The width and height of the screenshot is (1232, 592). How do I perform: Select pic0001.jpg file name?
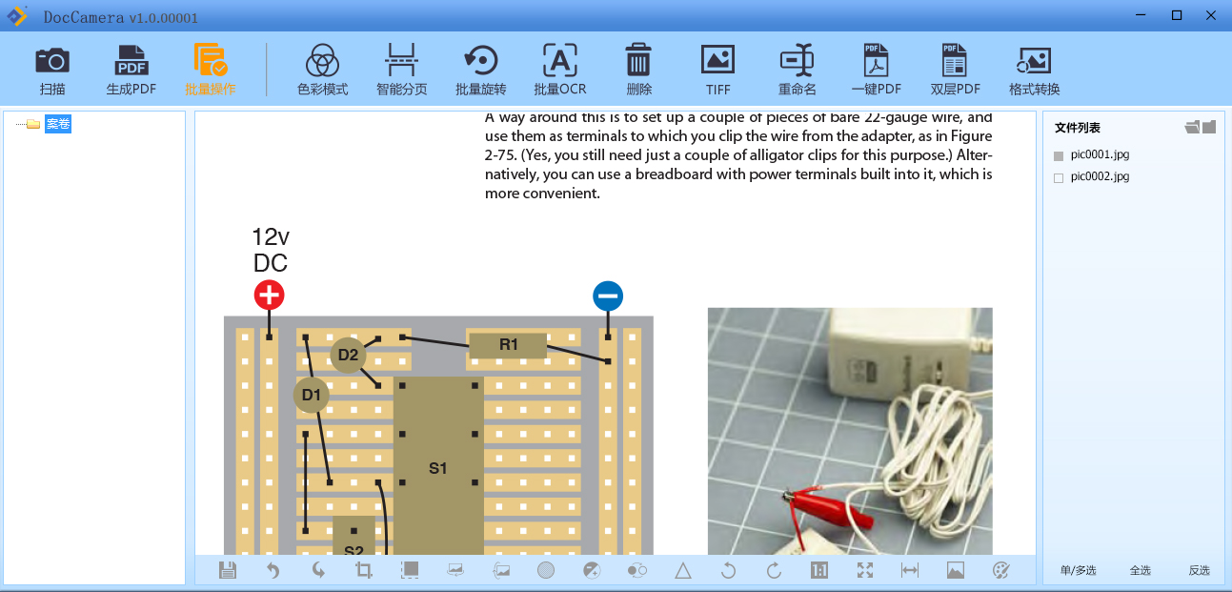pos(1100,154)
